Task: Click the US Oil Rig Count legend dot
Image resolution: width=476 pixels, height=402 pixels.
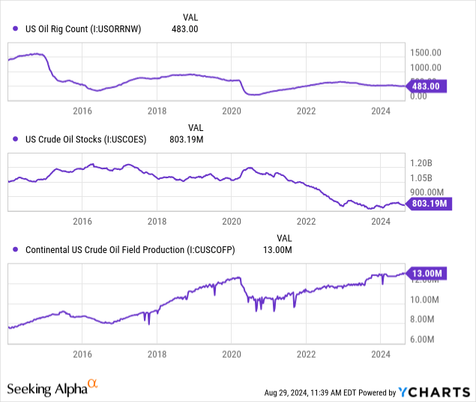Action: coord(16,28)
